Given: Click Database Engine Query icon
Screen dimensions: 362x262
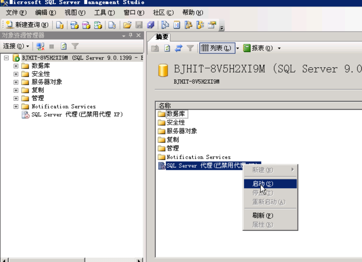Looking at the screenshot, I should point(60,25).
